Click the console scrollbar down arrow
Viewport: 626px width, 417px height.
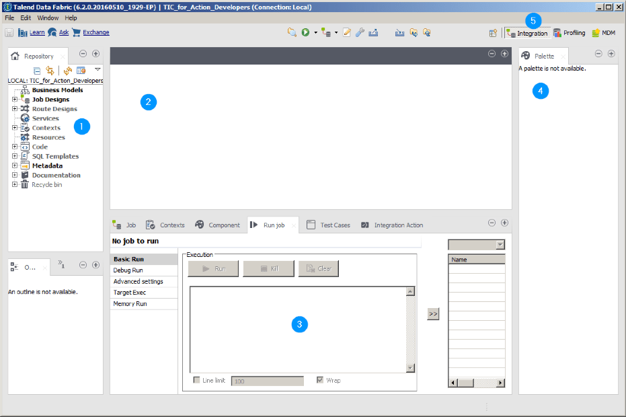point(410,368)
